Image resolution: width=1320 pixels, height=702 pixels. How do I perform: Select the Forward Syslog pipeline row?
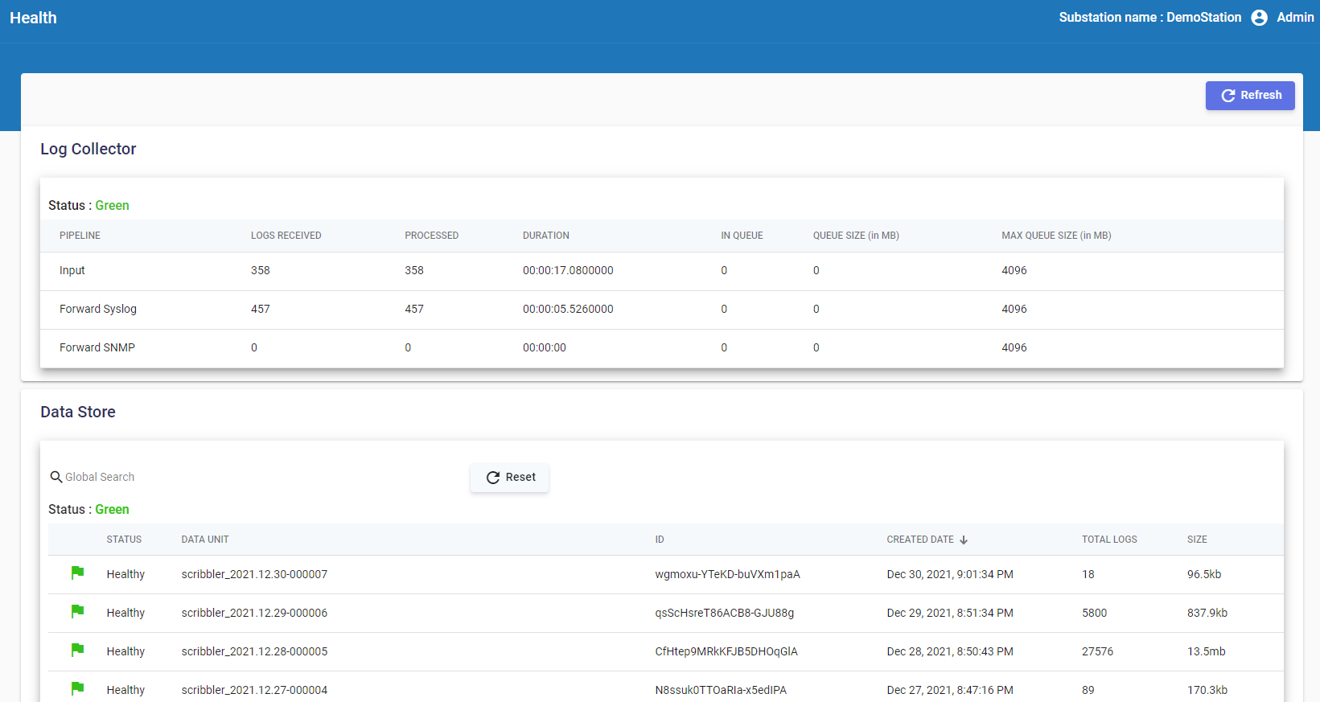(x=98, y=310)
